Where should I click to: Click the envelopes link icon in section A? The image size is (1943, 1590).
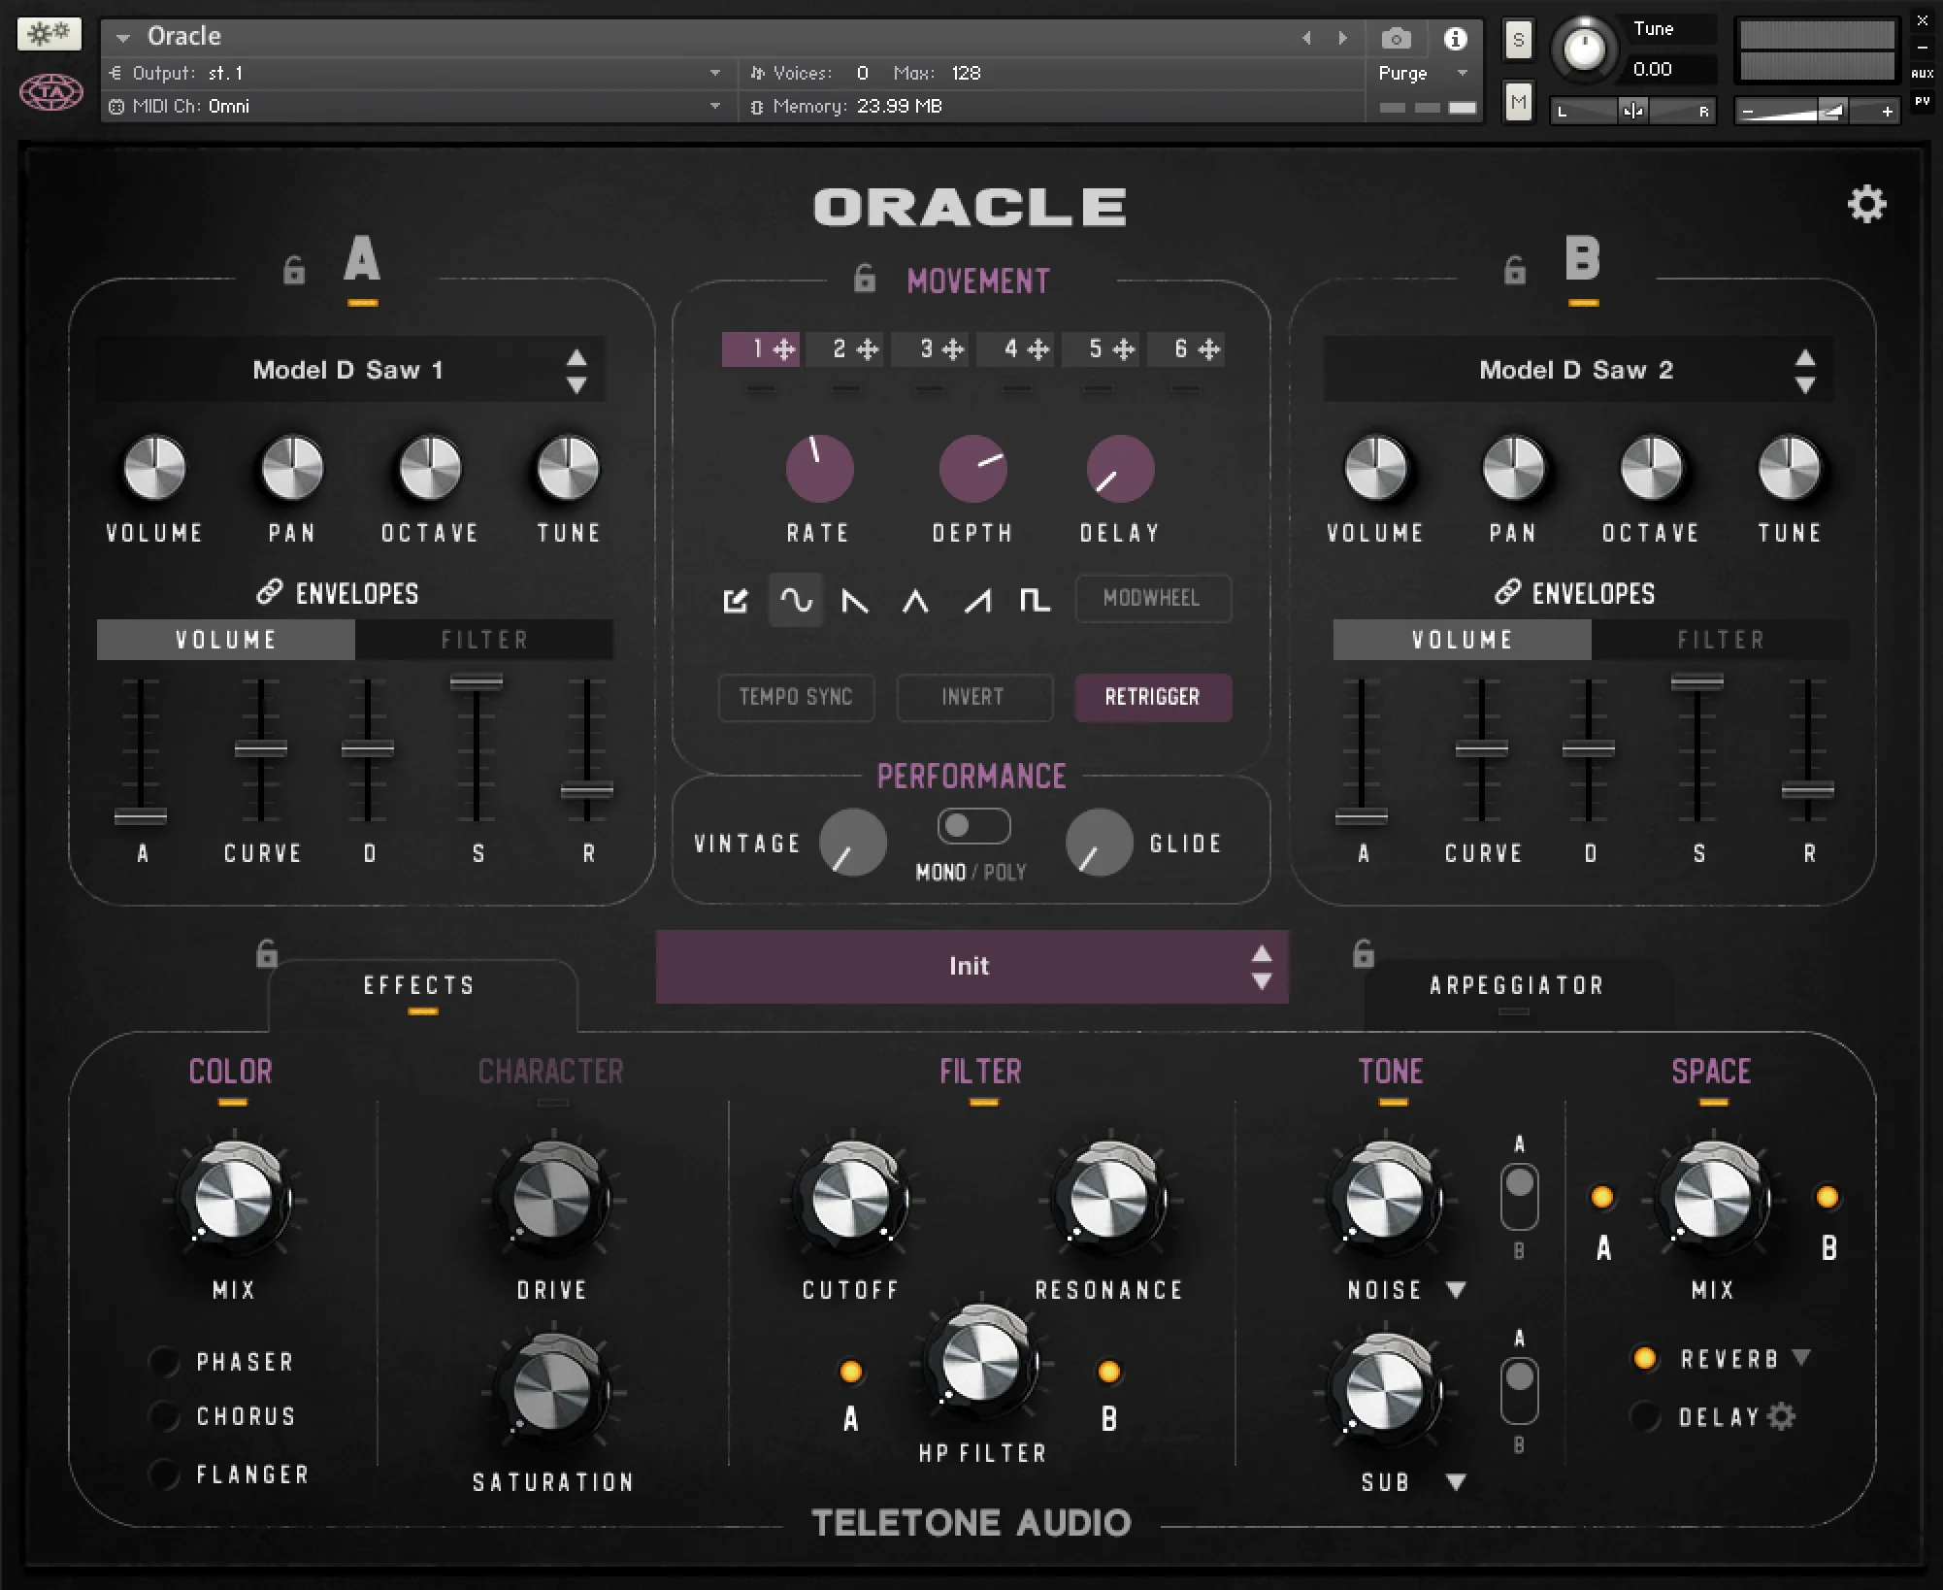pyautogui.click(x=269, y=592)
